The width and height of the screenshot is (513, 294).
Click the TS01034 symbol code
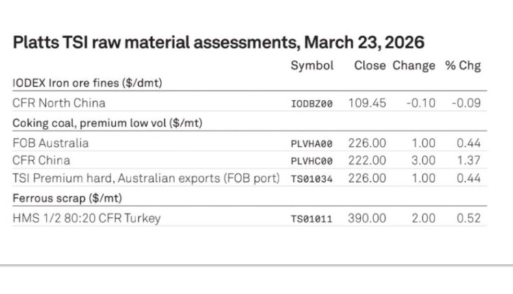(x=312, y=179)
